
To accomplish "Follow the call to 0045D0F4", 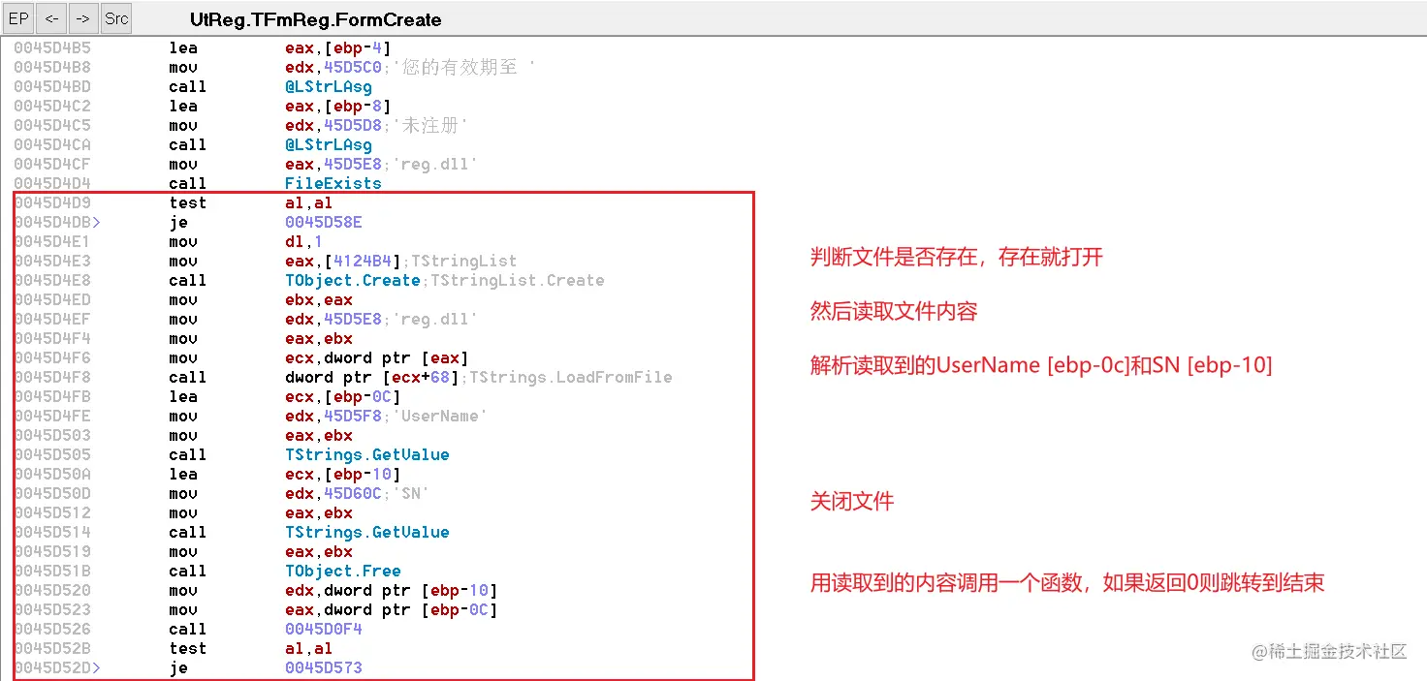I will [323, 629].
